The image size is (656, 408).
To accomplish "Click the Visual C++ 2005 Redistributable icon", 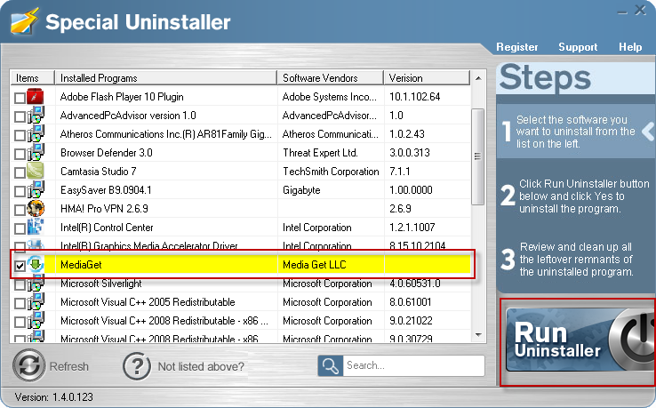I will click(36, 302).
